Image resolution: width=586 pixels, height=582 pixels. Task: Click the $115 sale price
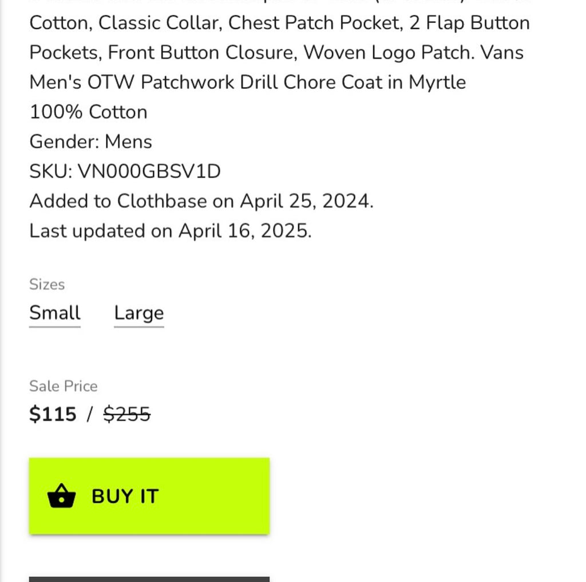click(x=53, y=414)
